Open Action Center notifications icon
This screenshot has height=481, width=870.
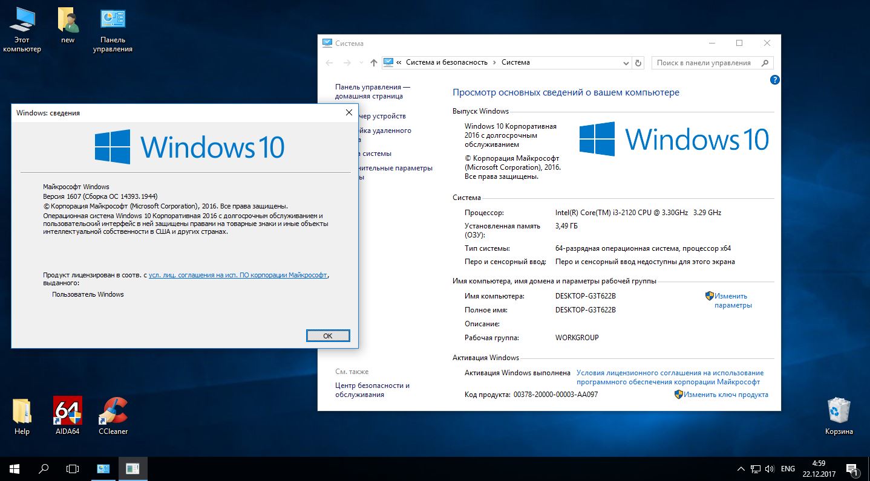point(852,469)
